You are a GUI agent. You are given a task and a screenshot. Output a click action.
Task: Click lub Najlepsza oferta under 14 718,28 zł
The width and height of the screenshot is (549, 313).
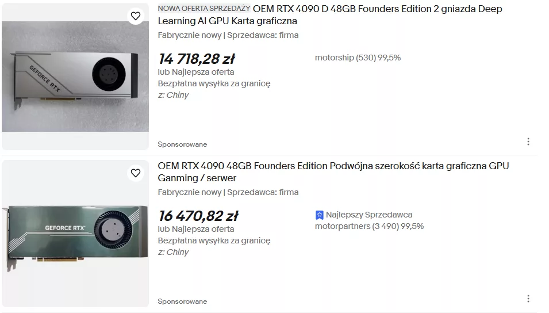point(195,72)
